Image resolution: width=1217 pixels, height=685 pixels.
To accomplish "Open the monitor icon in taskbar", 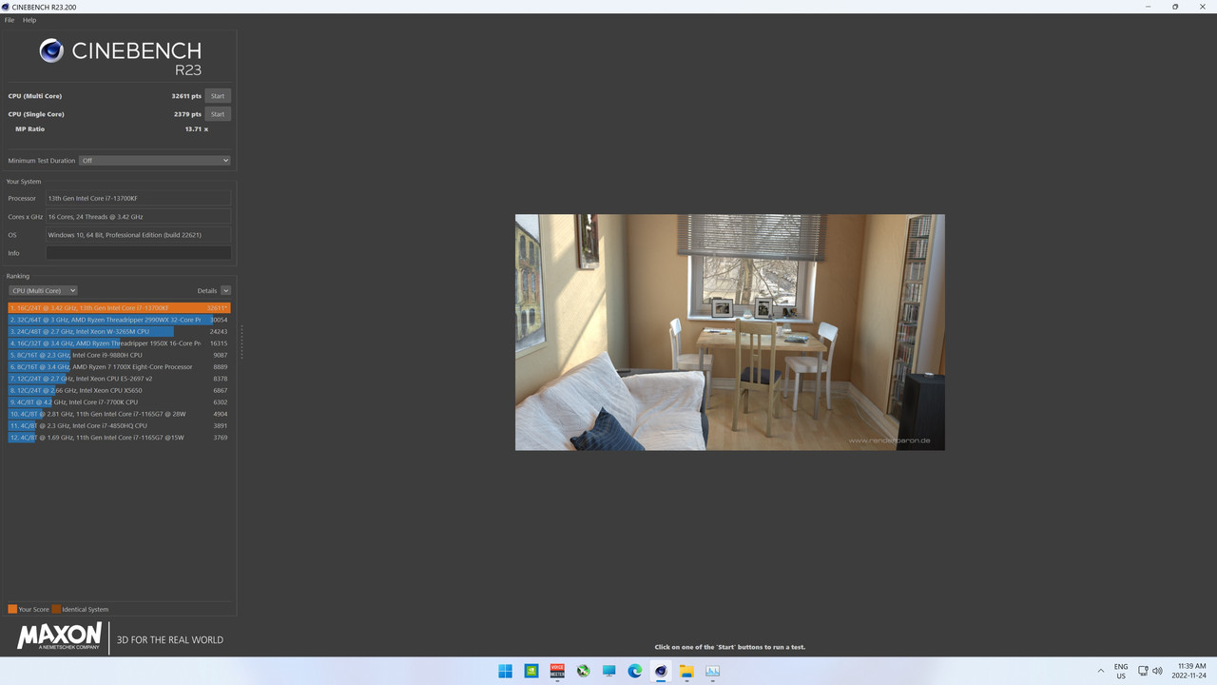I will point(608,671).
